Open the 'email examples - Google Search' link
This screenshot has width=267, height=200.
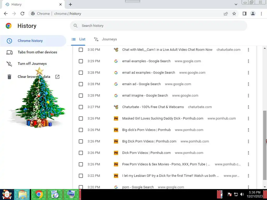tap(146, 61)
